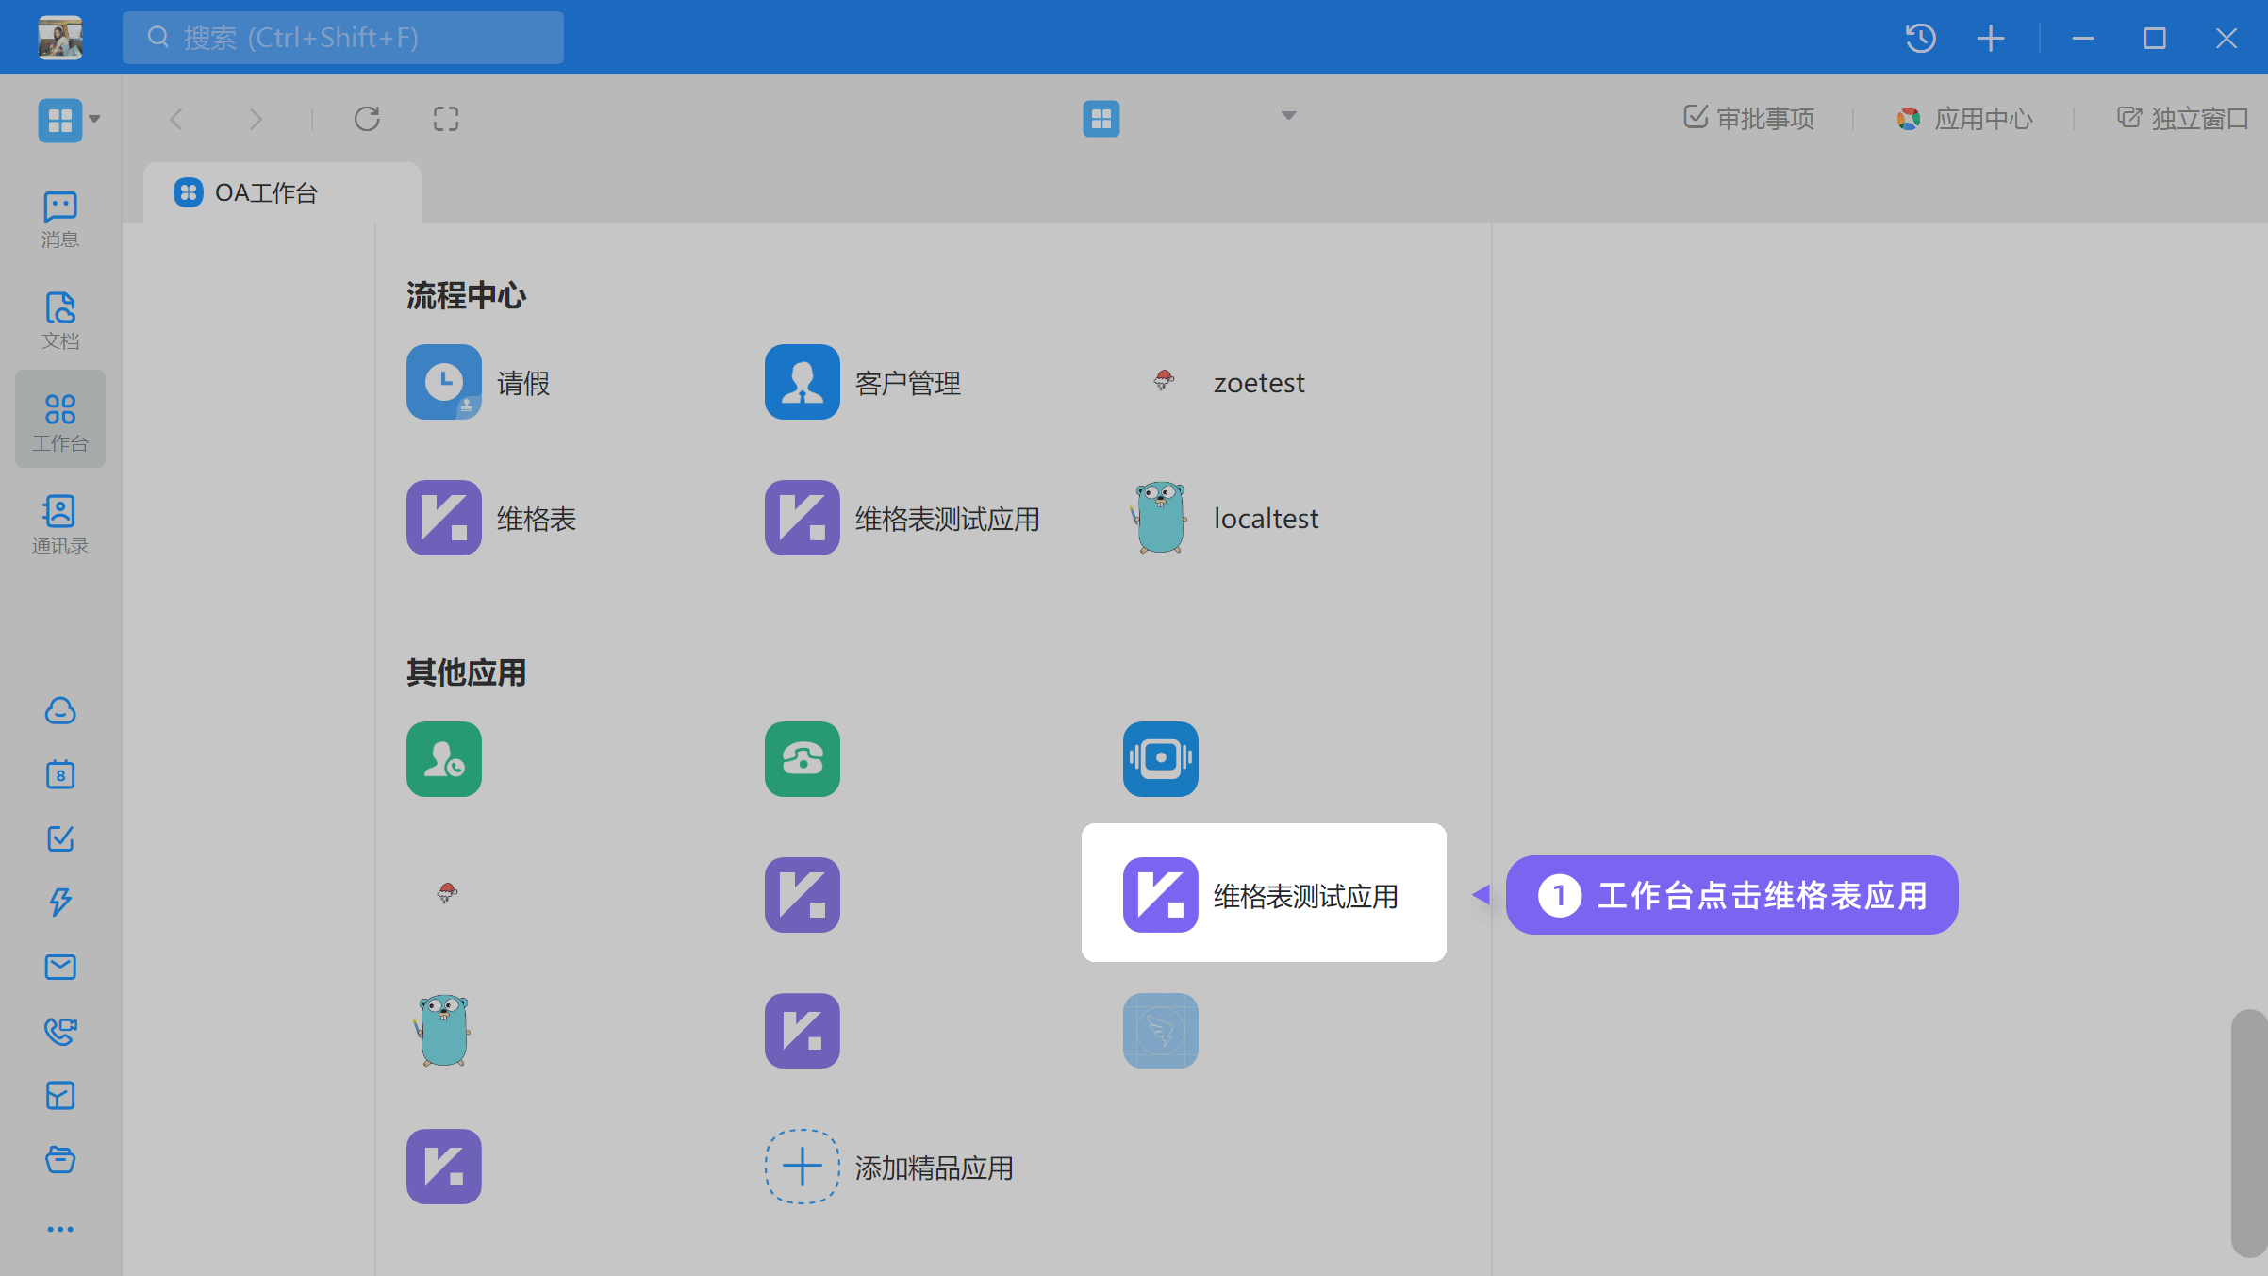Screen dimensions: 2268x1276
Task: Open the 通讯录 contacts sidebar icon
Action: tap(59, 524)
